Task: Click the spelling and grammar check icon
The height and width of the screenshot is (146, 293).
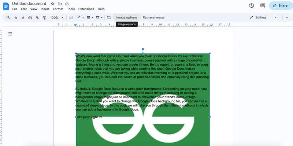Action: [37, 18]
